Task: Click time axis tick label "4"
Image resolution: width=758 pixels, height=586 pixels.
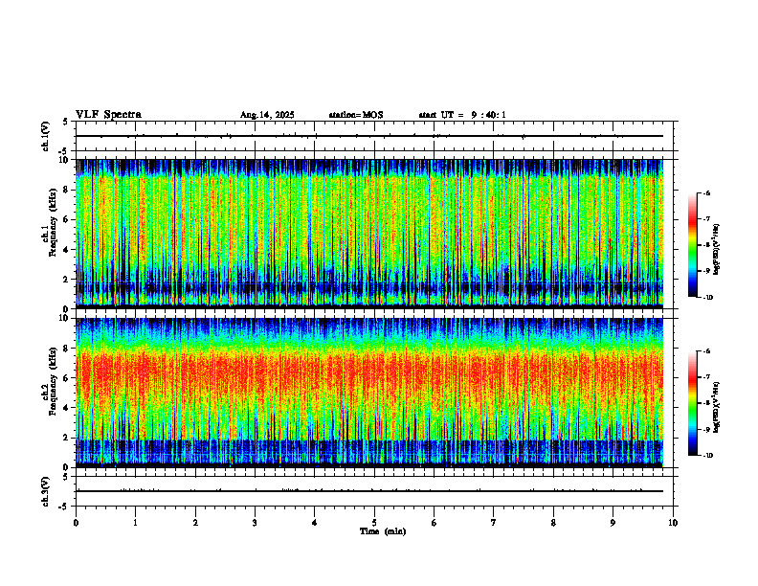Action: [315, 523]
